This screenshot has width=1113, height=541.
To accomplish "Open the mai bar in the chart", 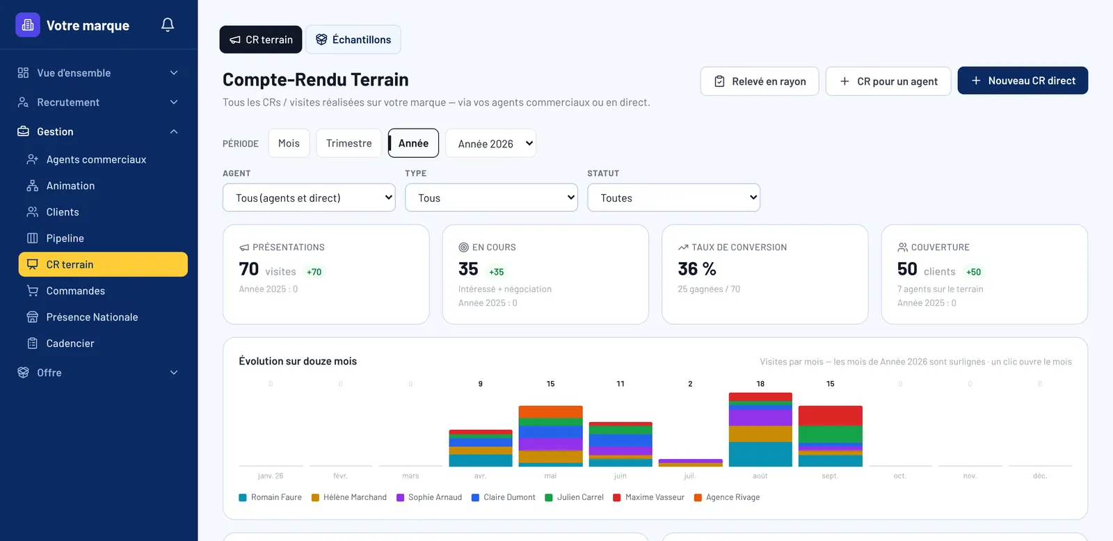I will click(x=550, y=436).
